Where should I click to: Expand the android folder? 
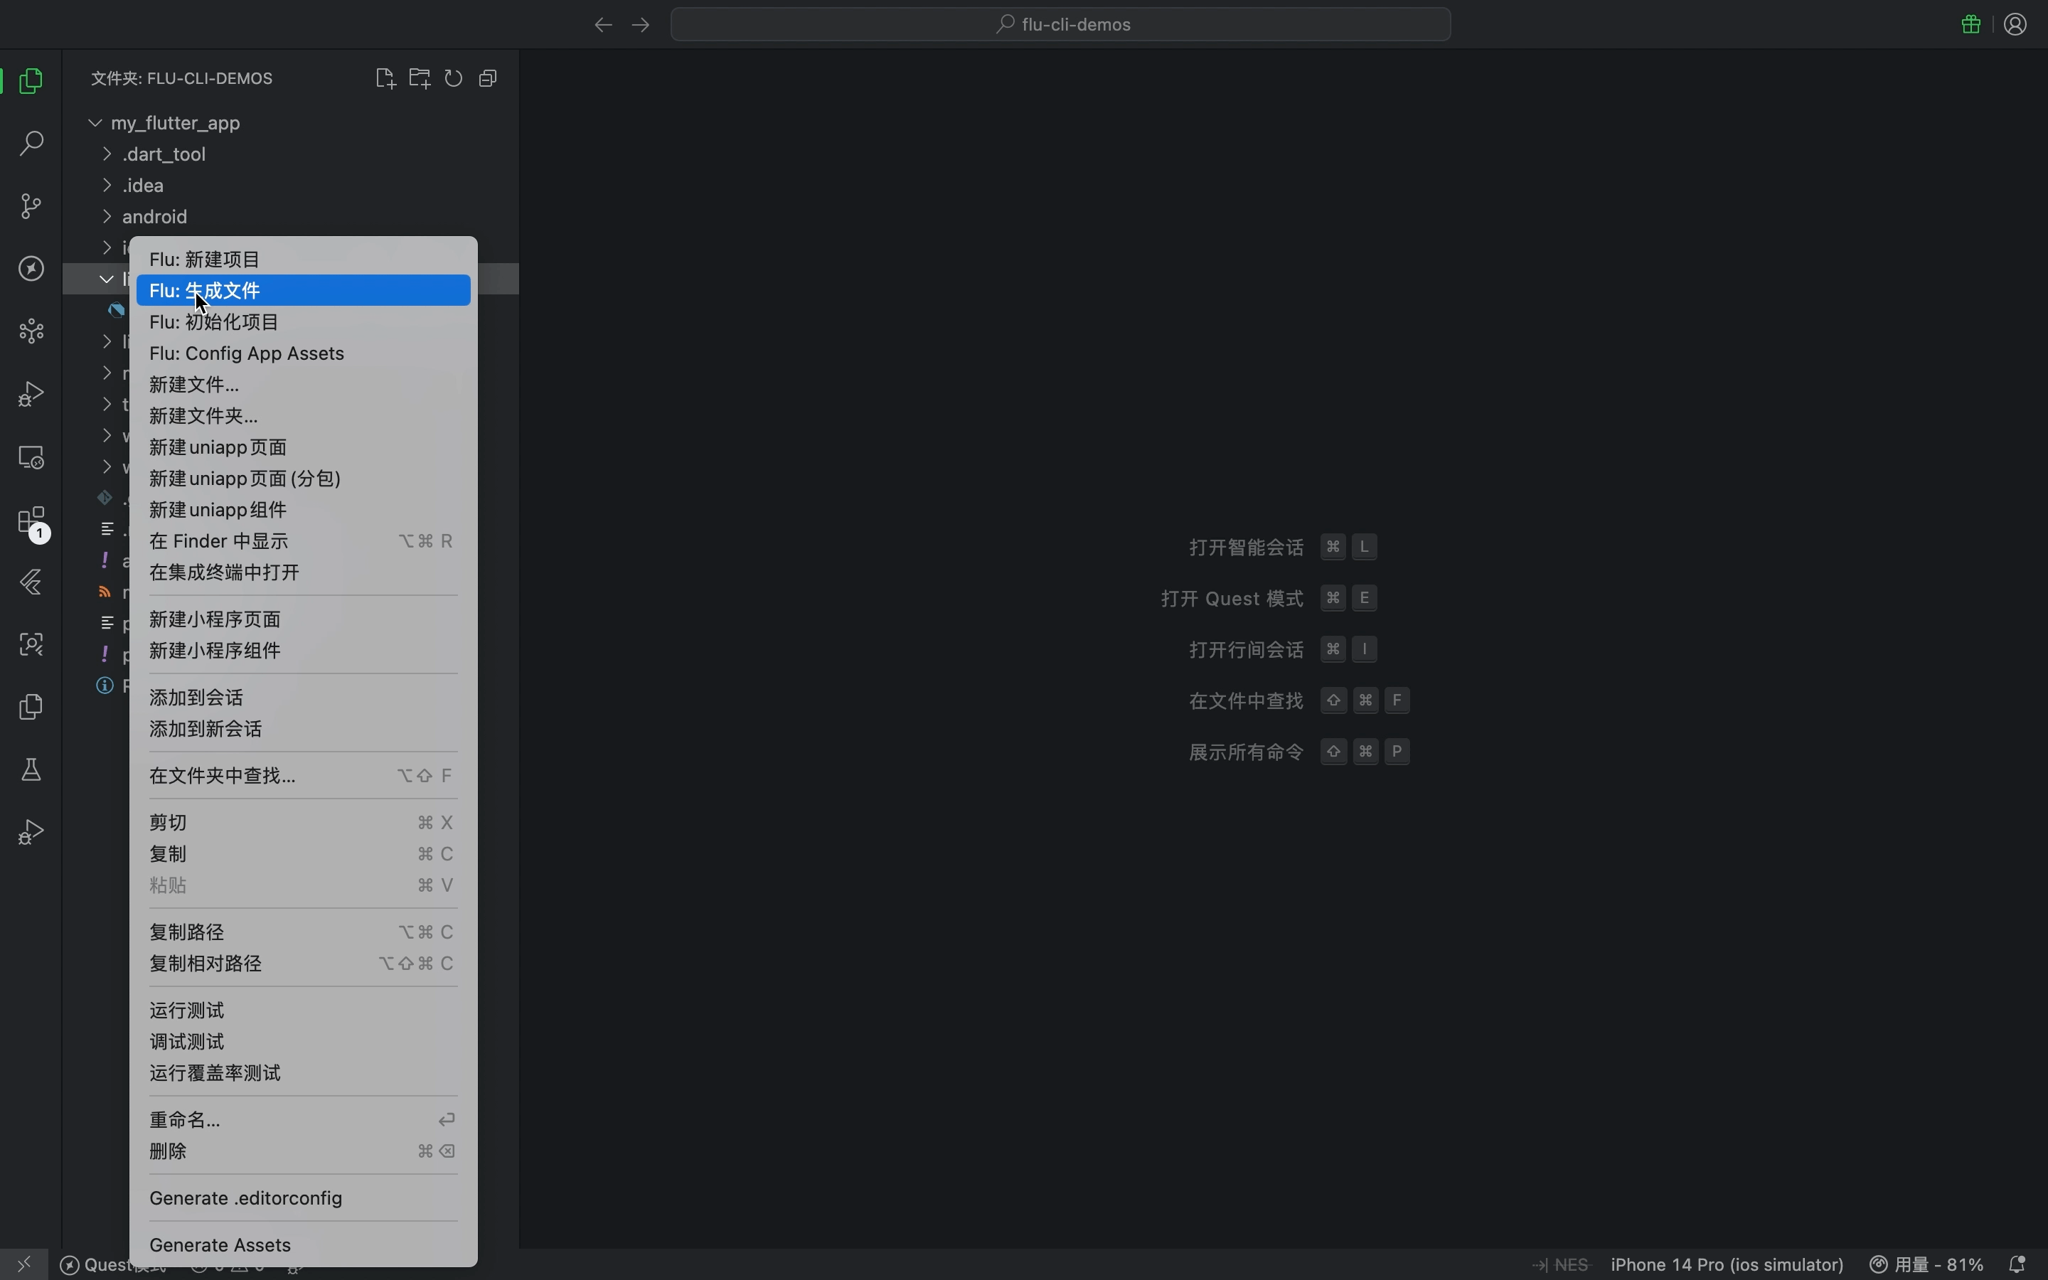click(x=107, y=217)
